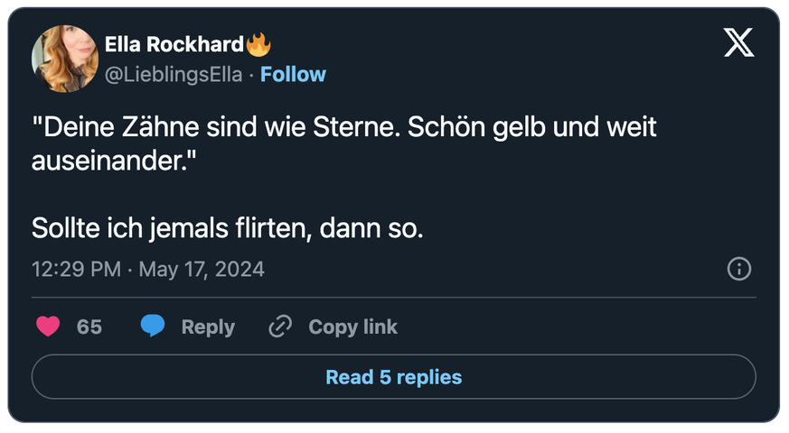Click the blue reply speech bubble icon
This screenshot has width=789, height=433.
(153, 327)
